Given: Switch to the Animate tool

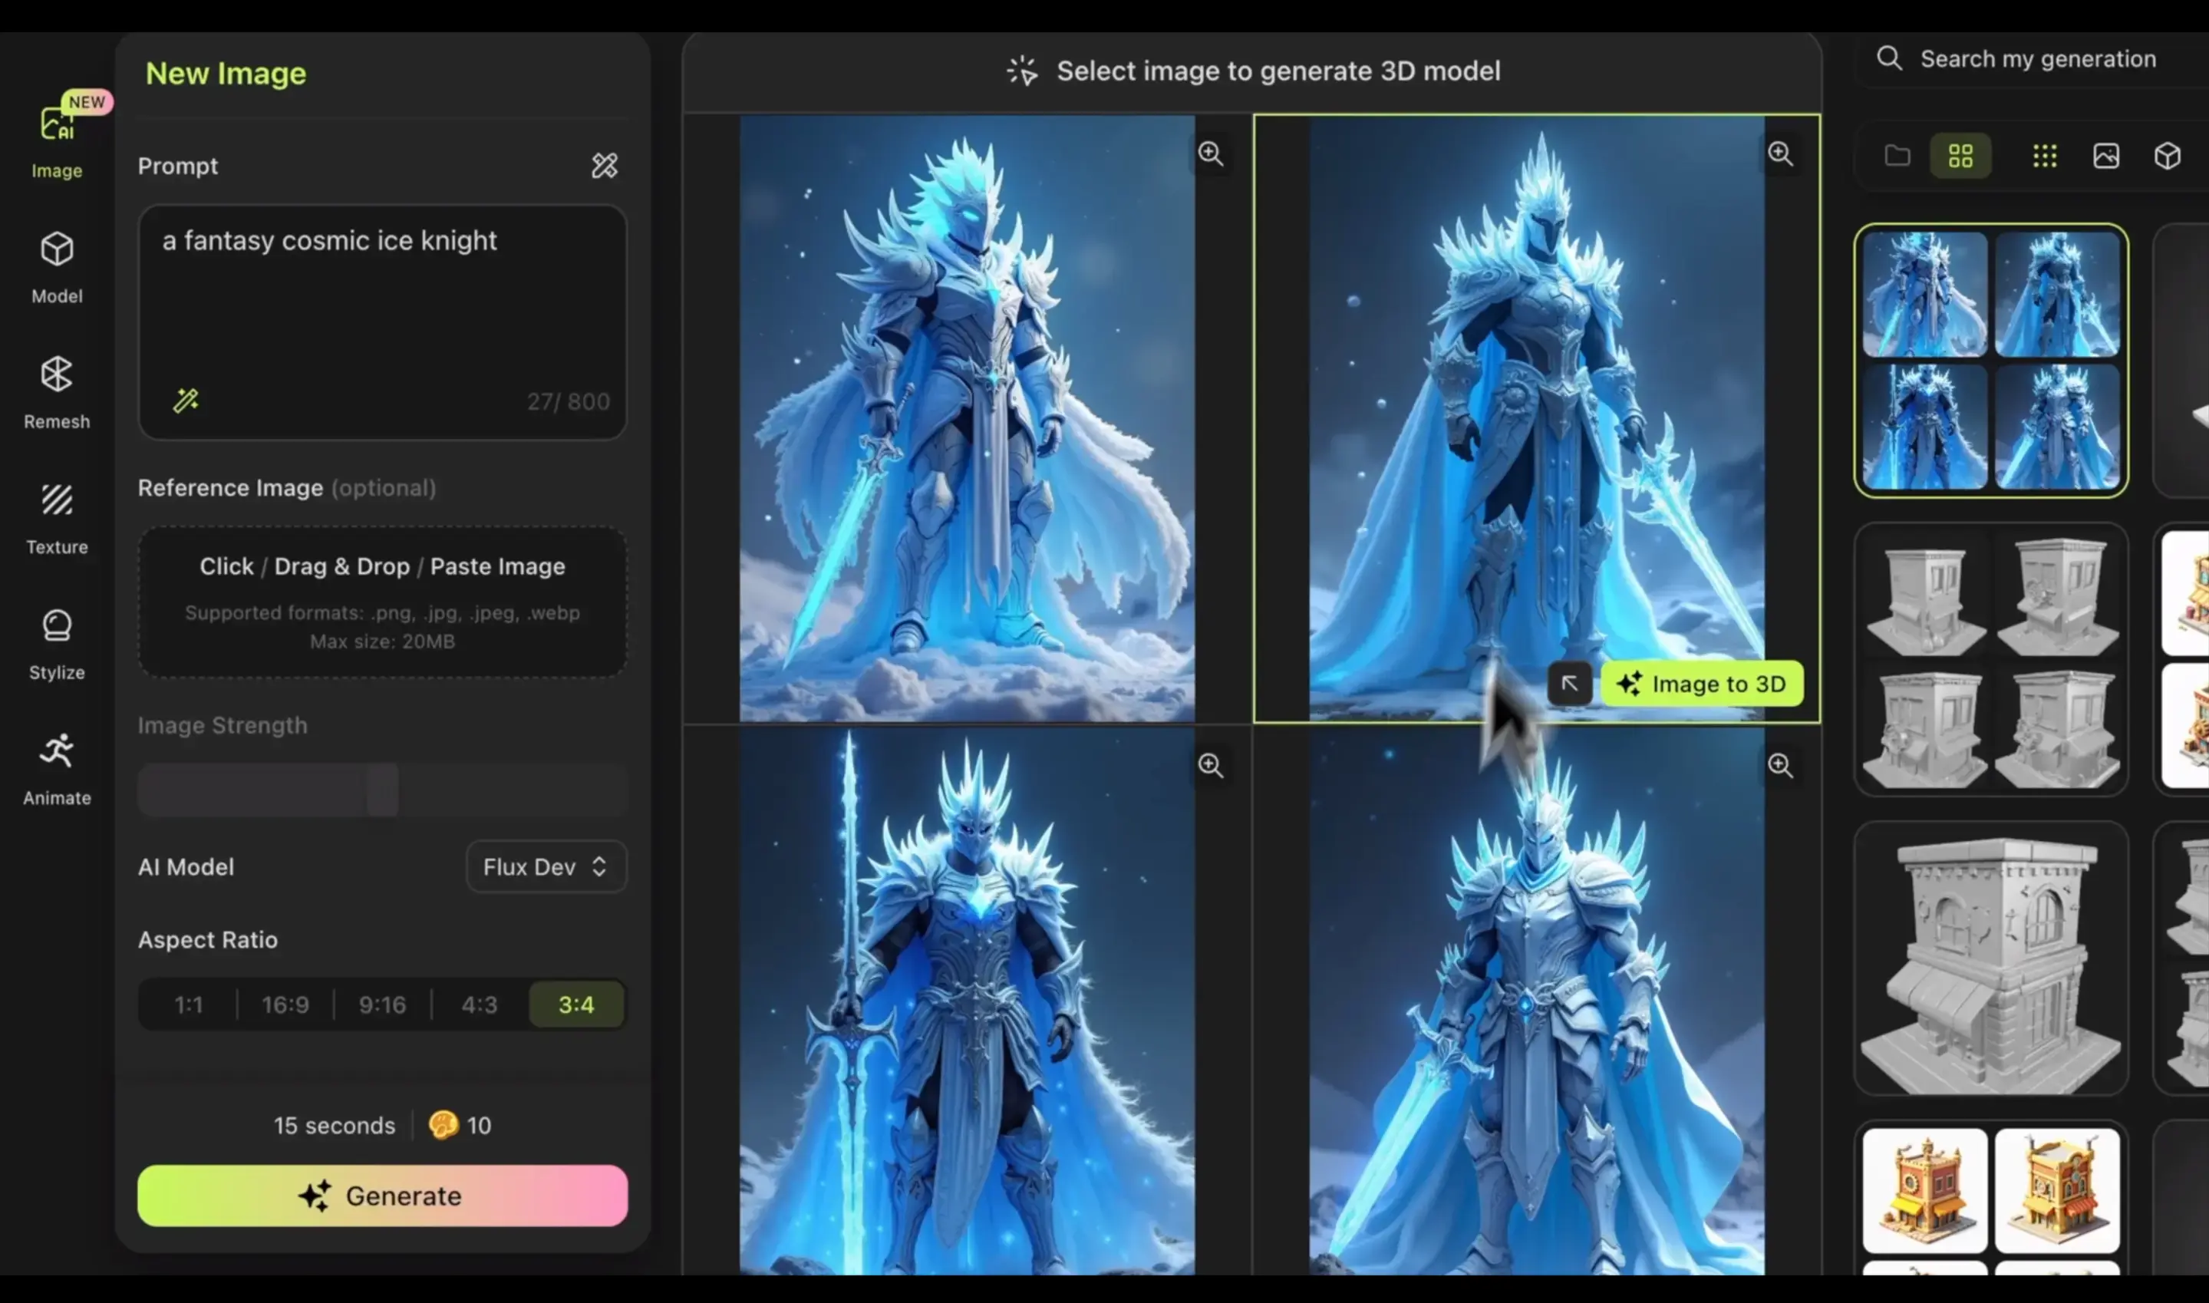Looking at the screenshot, I should click(56, 768).
